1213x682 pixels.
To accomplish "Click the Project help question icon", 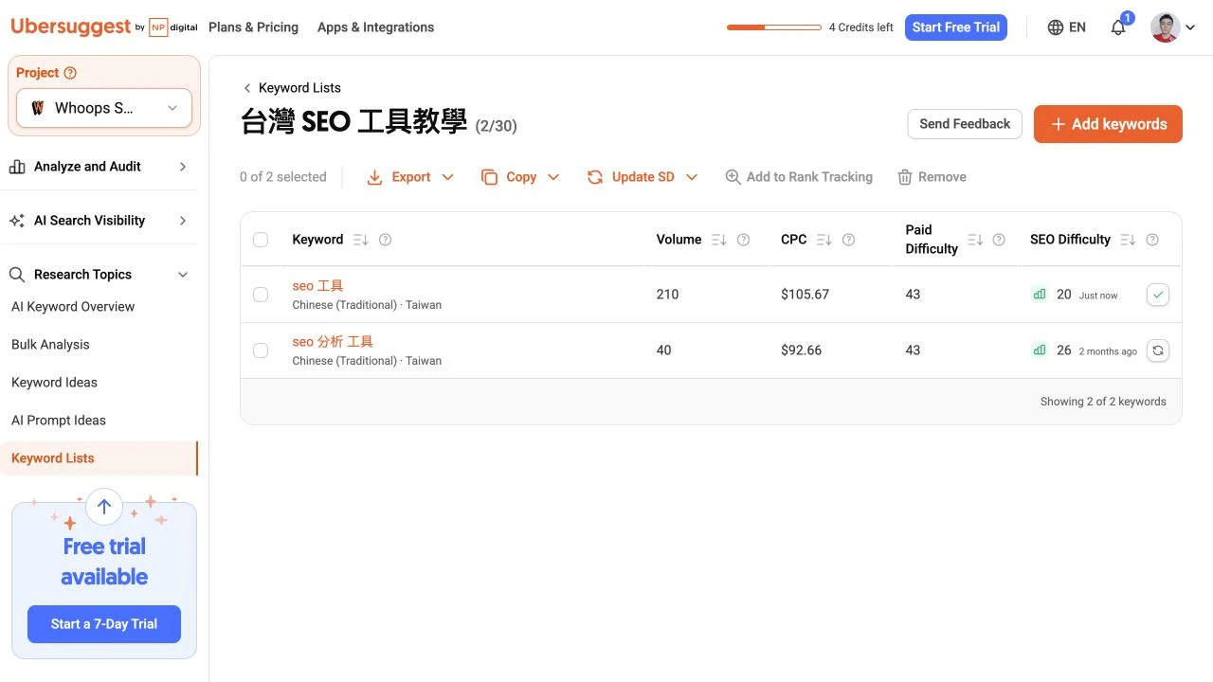I will pyautogui.click(x=70, y=73).
